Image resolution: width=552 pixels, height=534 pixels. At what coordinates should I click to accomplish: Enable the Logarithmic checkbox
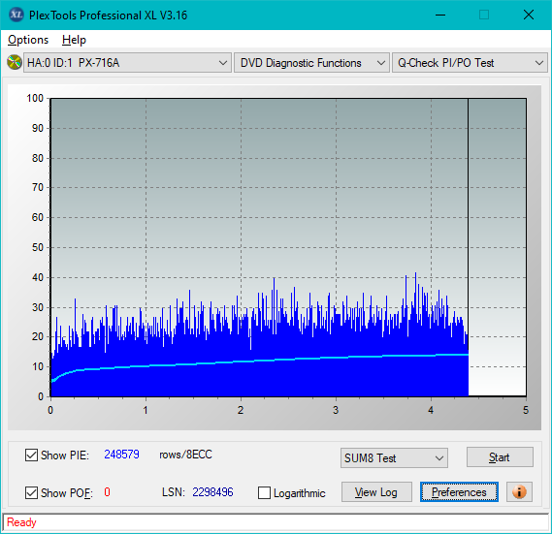click(x=265, y=492)
